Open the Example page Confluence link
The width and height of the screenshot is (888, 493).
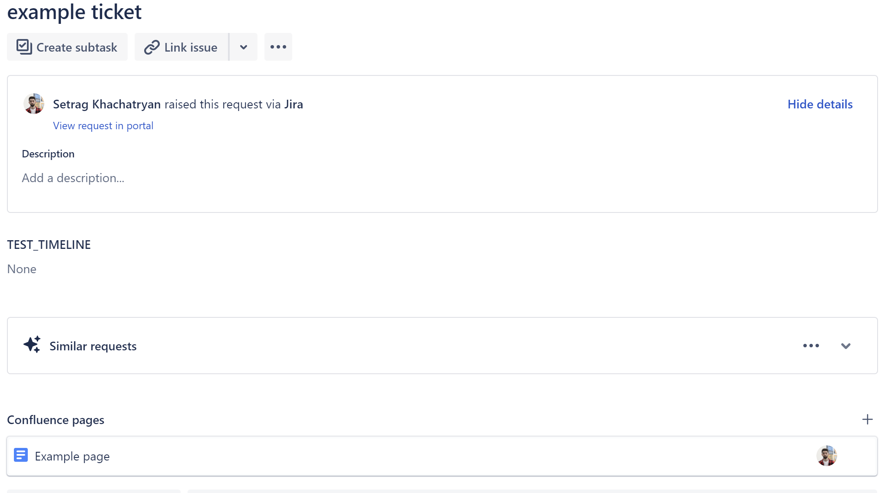72,456
